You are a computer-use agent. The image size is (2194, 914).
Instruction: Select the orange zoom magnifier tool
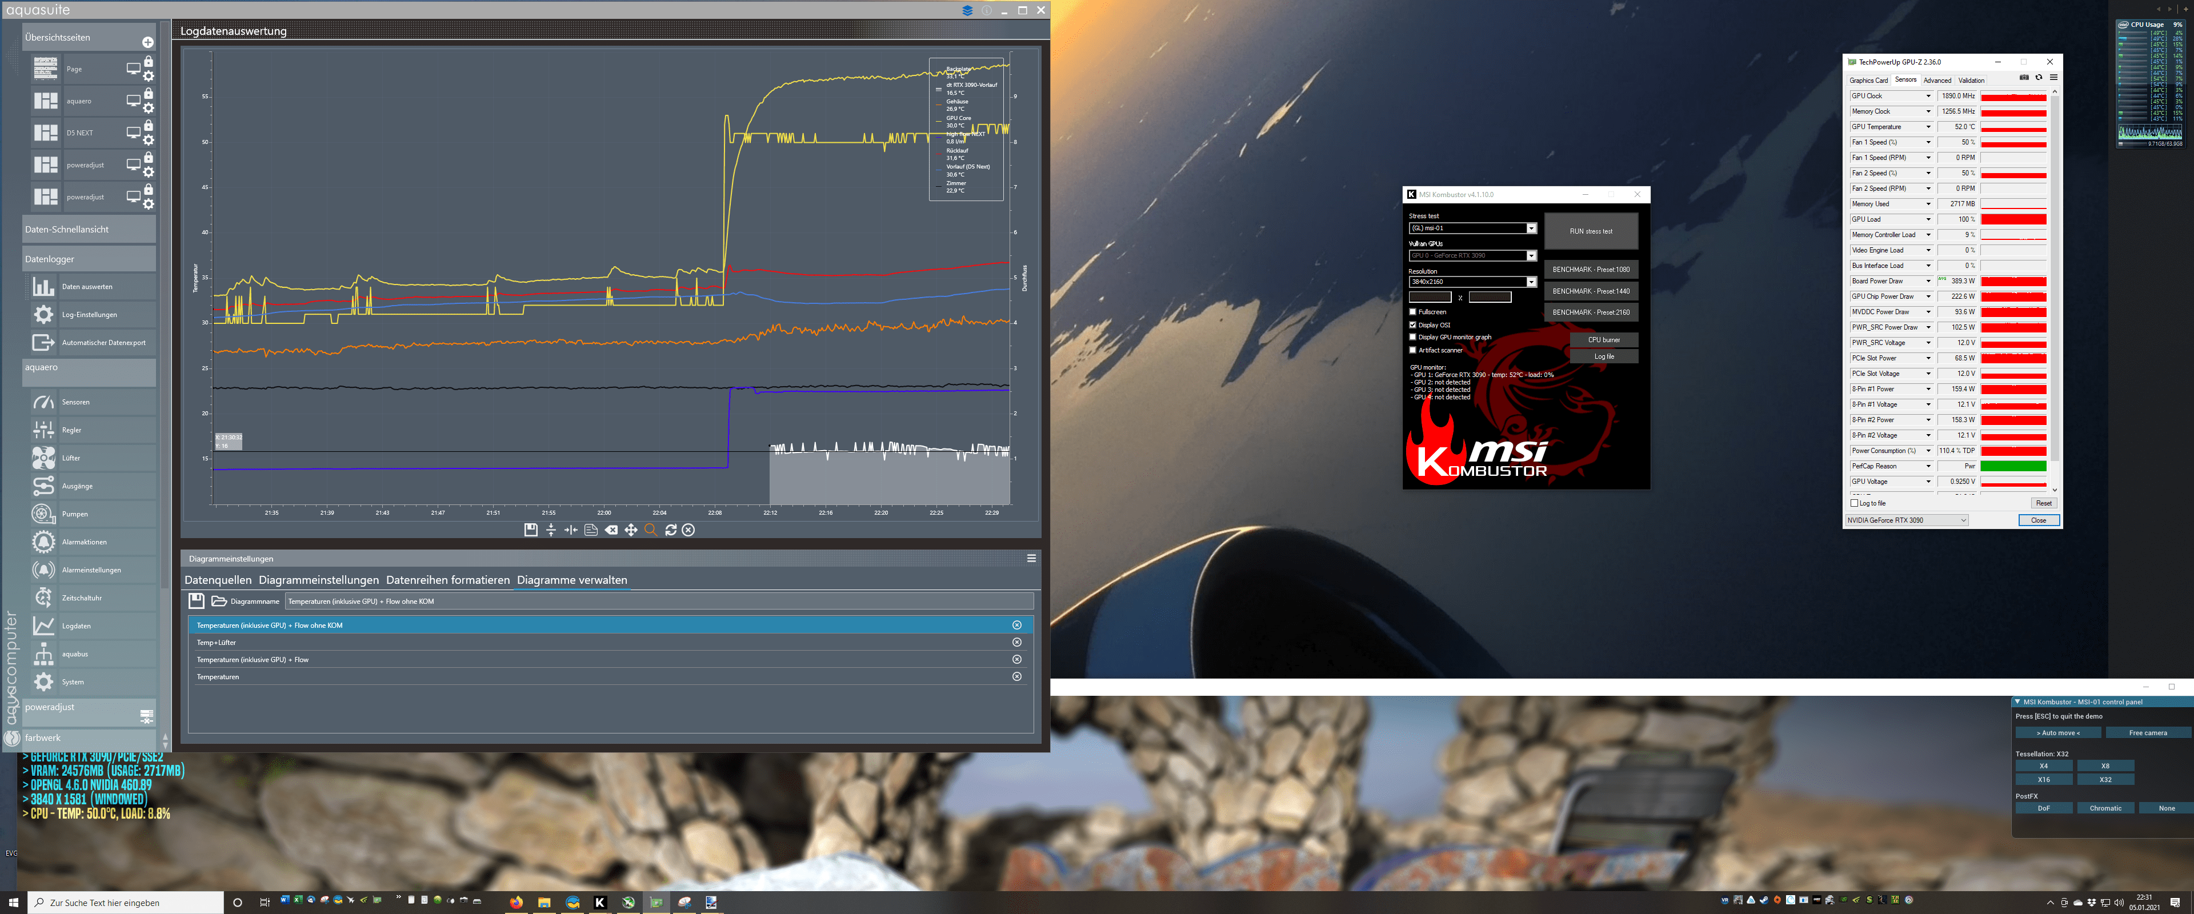point(651,530)
